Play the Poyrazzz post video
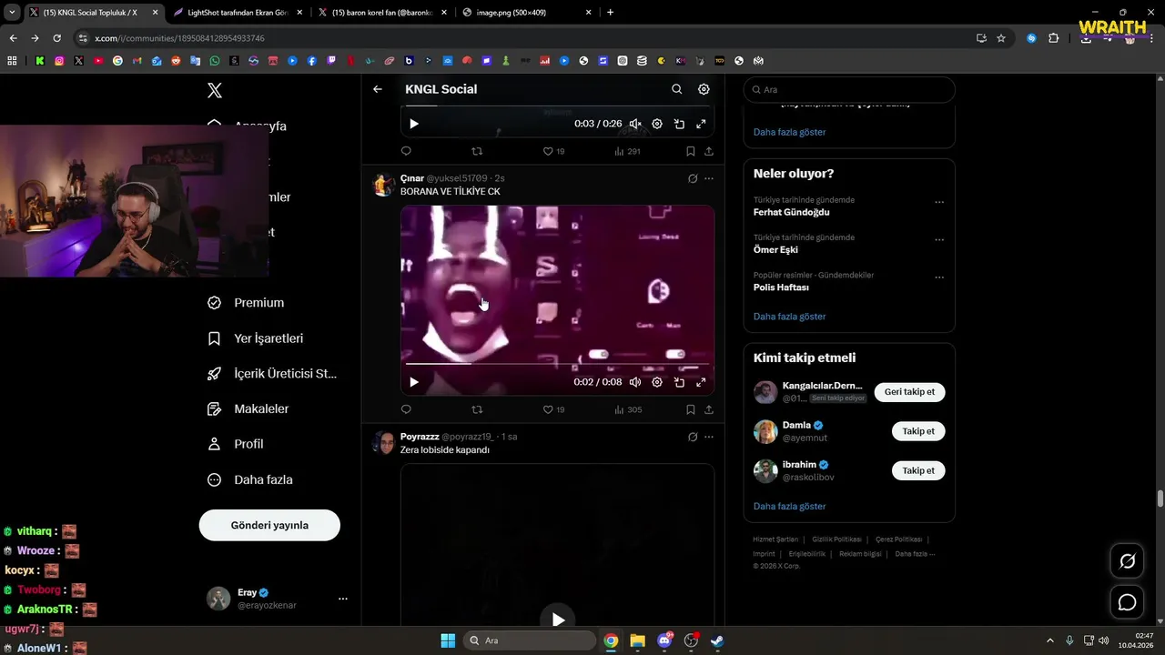The height and width of the screenshot is (655, 1165). [x=558, y=620]
